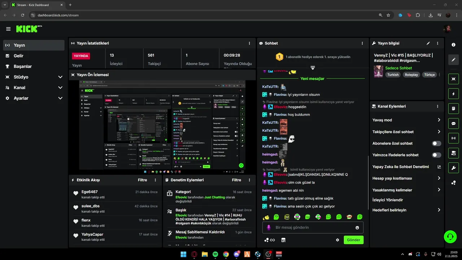Open Yasaklanmış kelimeler settings

(x=406, y=190)
